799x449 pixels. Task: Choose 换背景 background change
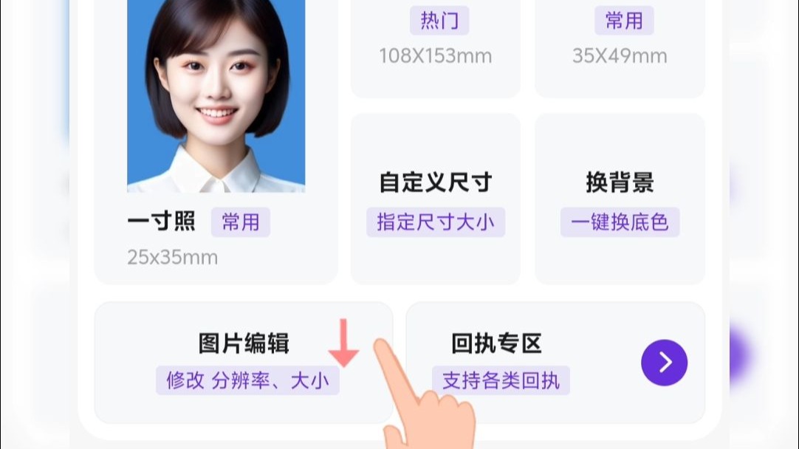click(x=620, y=199)
